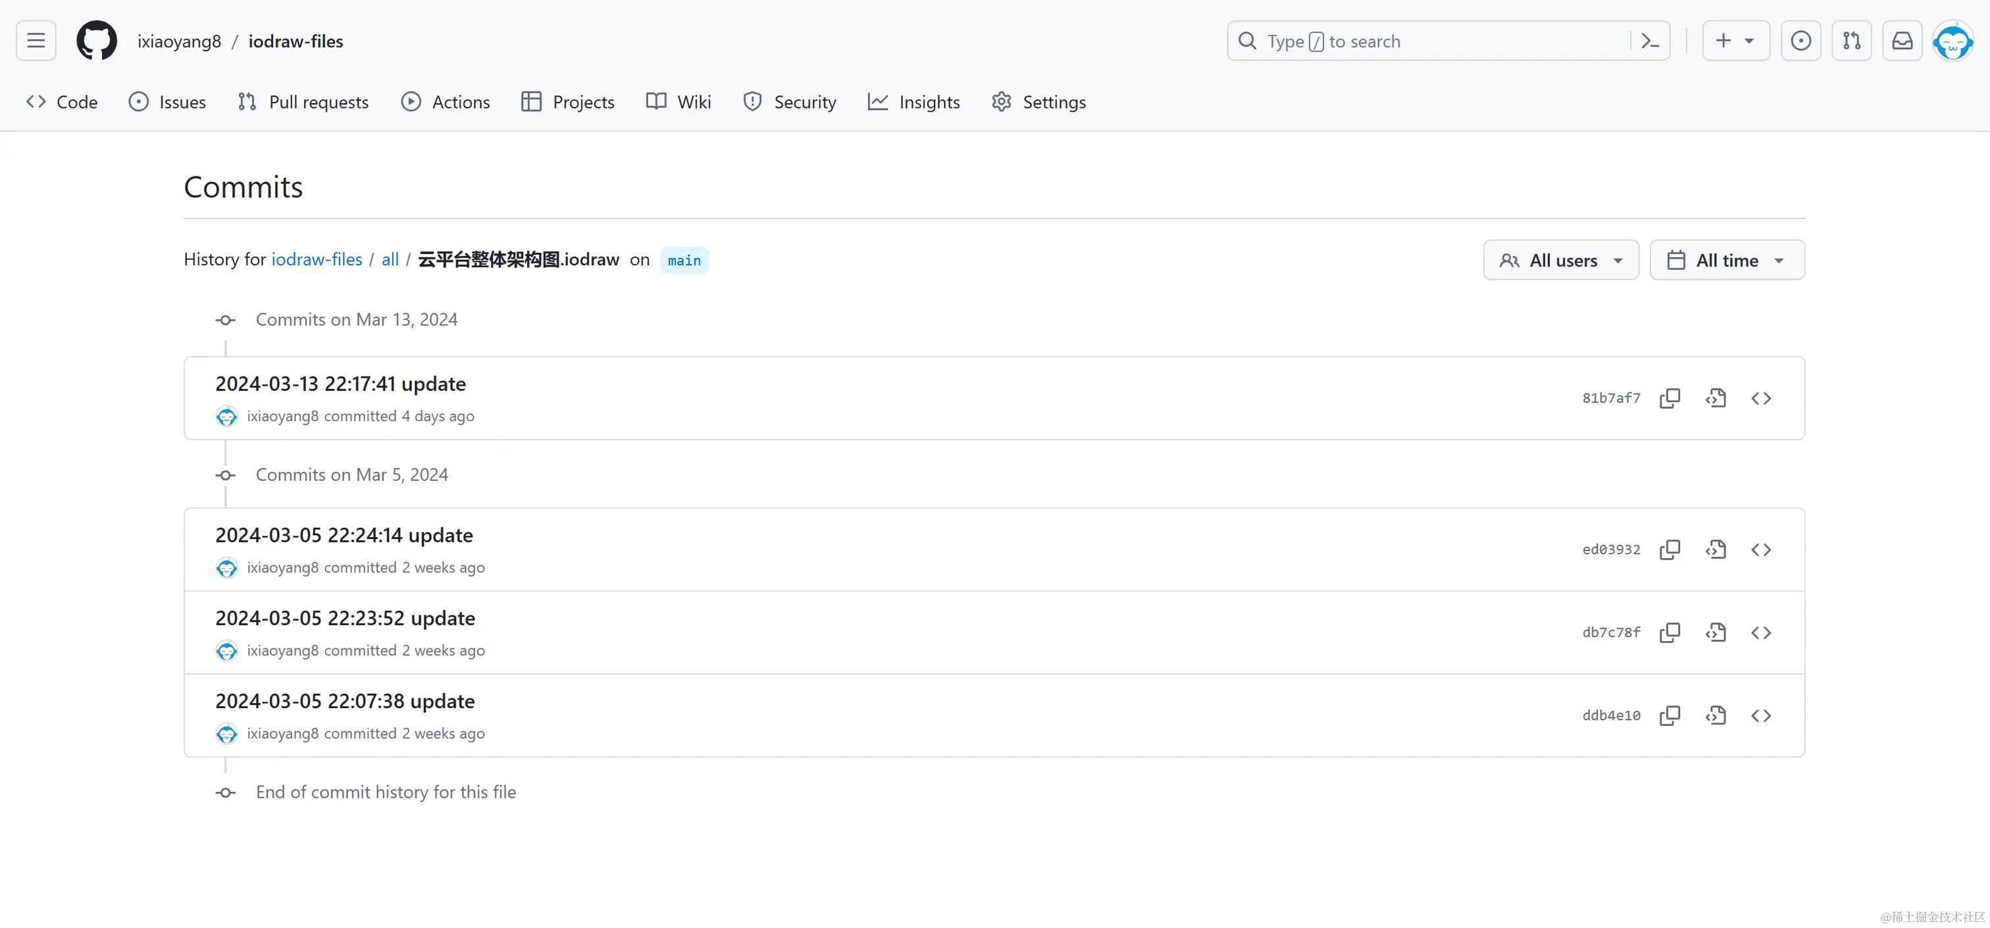Copy full SHA for commit 81b7af7
The height and width of the screenshot is (928, 1990).
[1670, 398]
